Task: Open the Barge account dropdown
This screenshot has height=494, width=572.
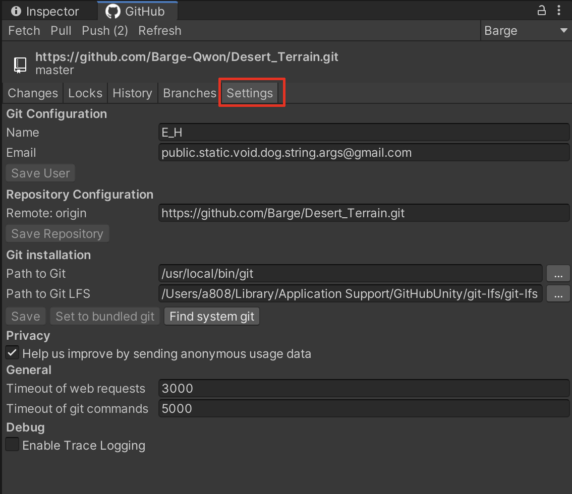Action: [x=525, y=31]
